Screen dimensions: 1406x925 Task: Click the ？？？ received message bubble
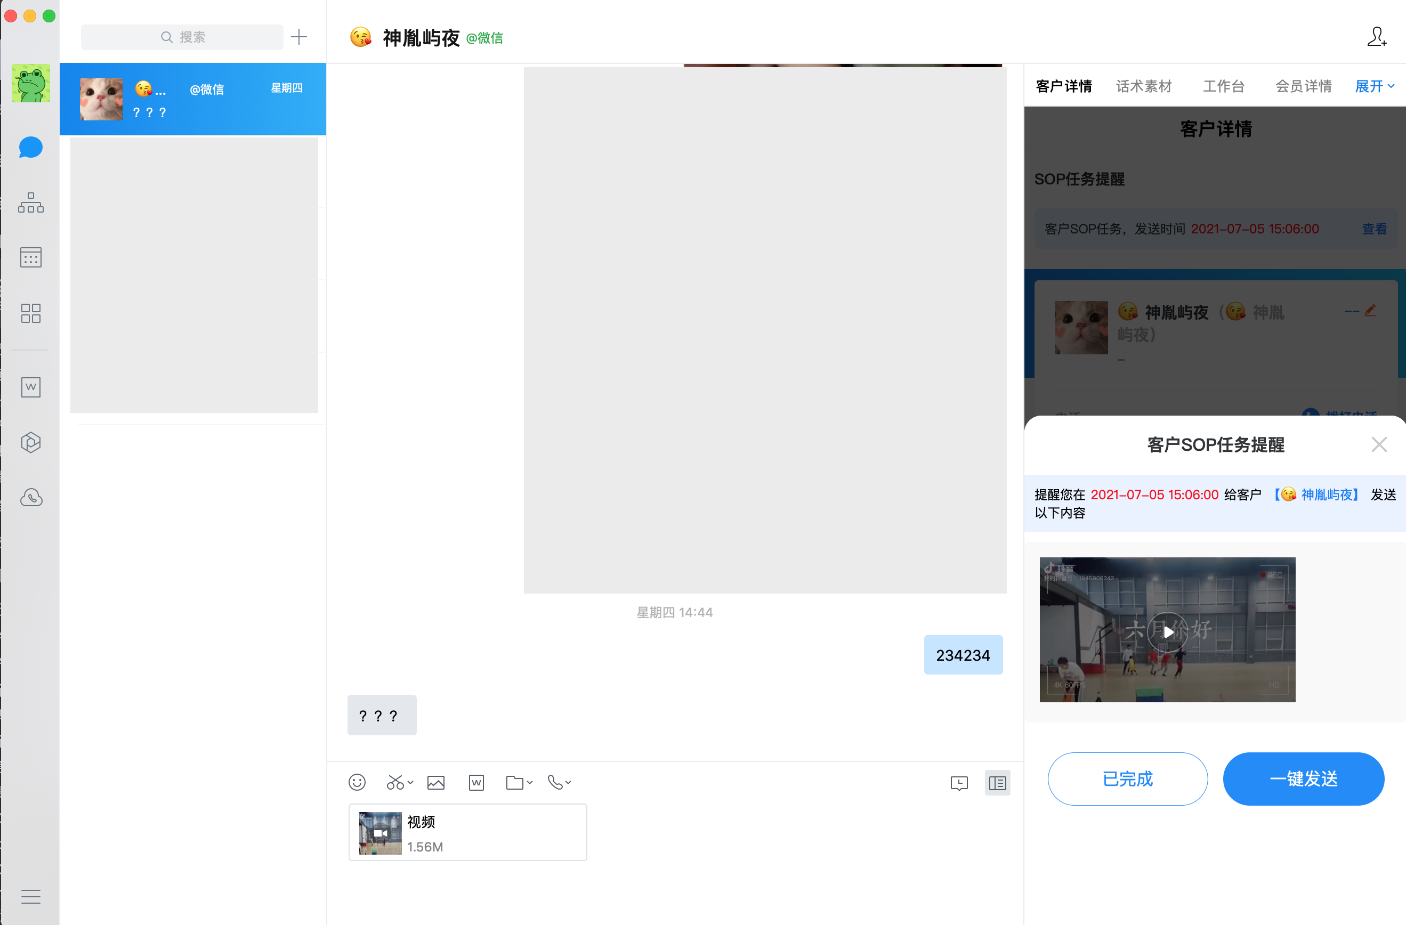[x=382, y=715]
